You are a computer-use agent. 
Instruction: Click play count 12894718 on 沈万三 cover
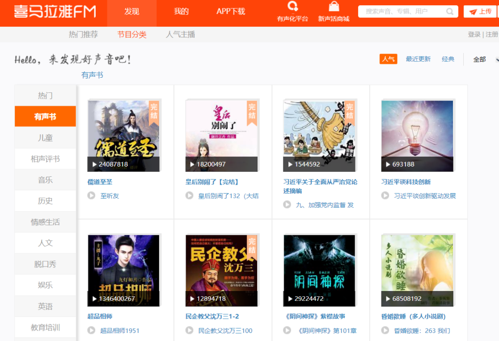click(x=208, y=299)
